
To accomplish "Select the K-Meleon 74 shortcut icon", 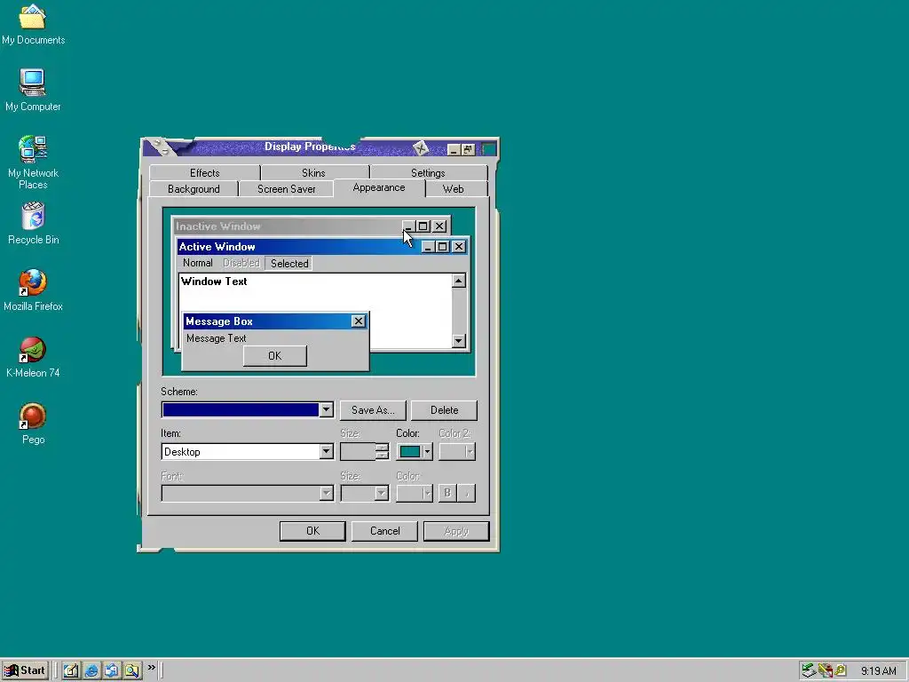I will (x=33, y=357).
